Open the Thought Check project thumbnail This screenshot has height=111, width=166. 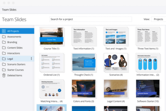point(84,63)
